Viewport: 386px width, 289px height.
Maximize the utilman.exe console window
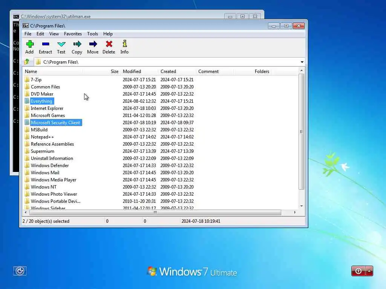coord(242,16)
